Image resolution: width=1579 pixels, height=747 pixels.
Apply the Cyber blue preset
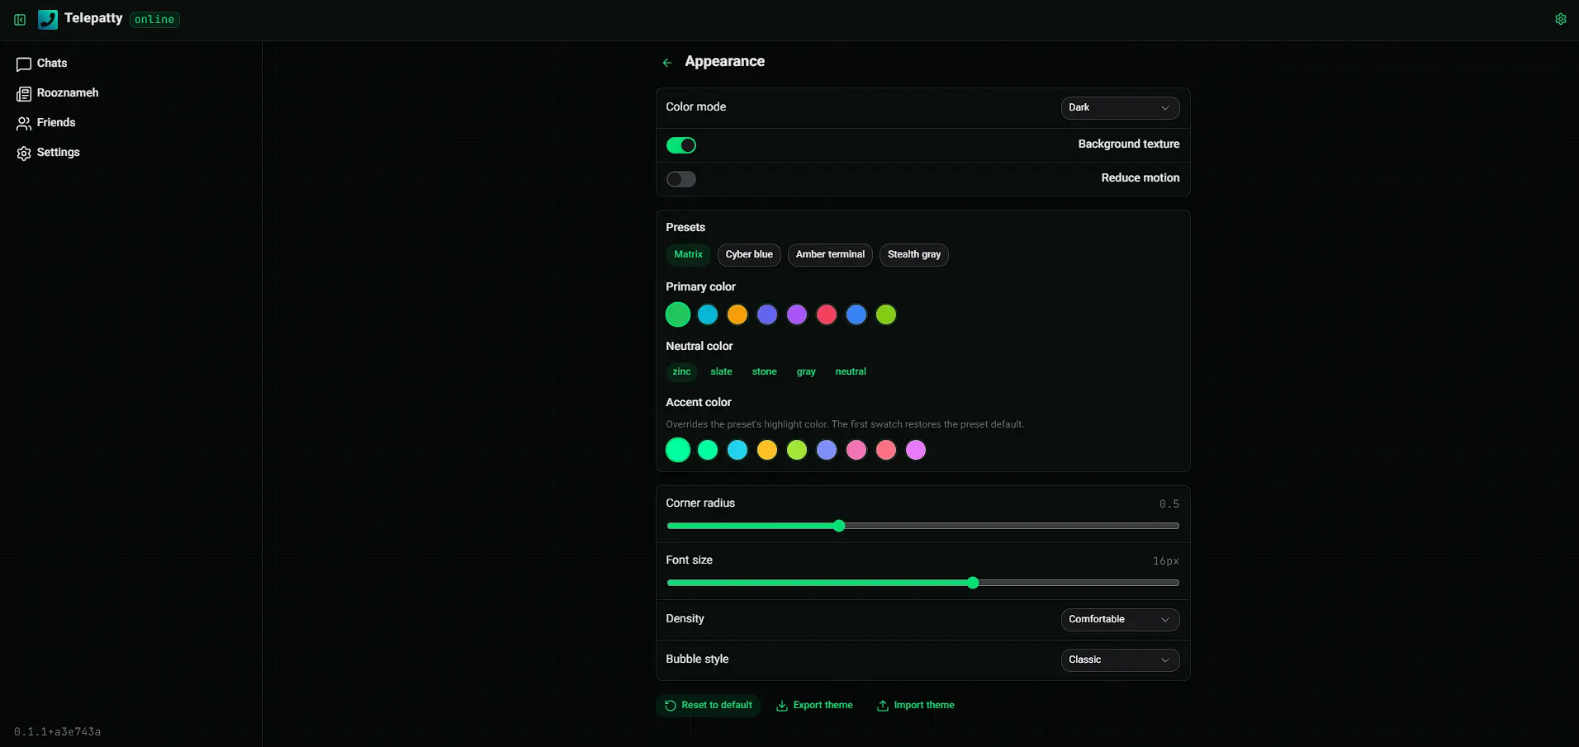coord(749,254)
